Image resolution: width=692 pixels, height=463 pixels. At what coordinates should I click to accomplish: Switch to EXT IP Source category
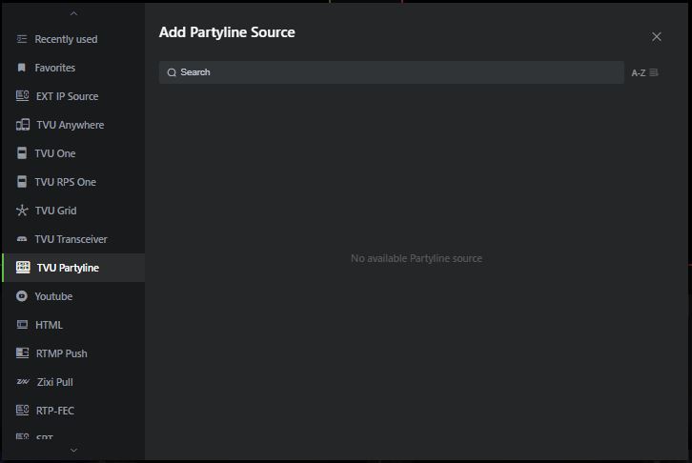[73, 96]
